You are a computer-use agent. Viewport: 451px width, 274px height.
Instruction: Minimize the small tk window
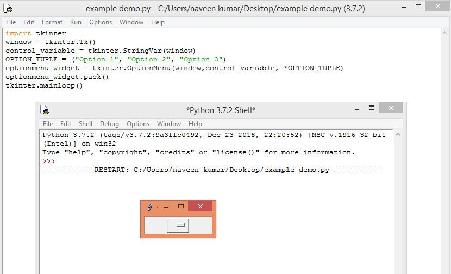tap(166, 207)
